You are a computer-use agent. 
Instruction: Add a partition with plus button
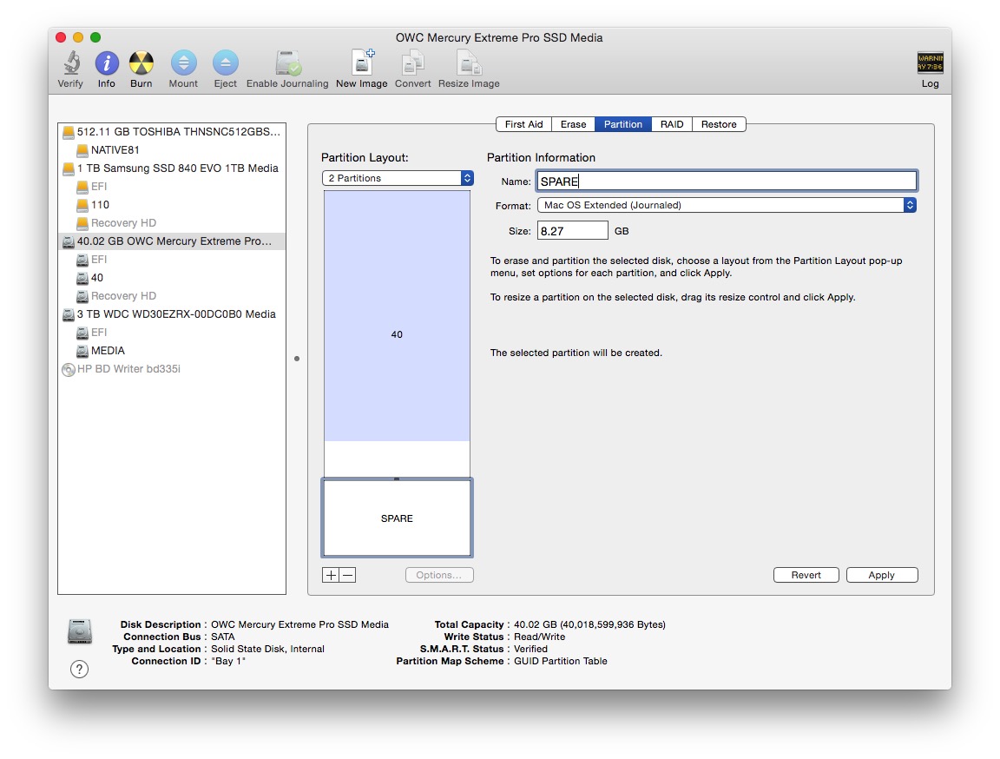point(331,575)
